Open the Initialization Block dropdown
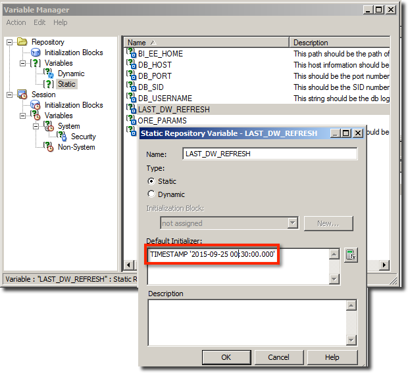The height and width of the screenshot is (373, 408). (293, 223)
